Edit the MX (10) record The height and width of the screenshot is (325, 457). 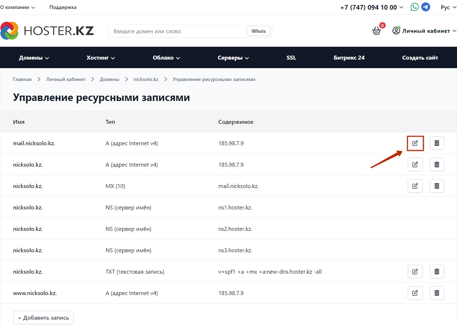coord(415,186)
